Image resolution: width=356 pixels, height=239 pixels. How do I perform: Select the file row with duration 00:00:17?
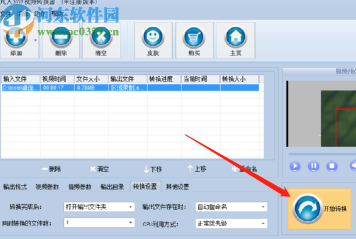(x=130, y=88)
